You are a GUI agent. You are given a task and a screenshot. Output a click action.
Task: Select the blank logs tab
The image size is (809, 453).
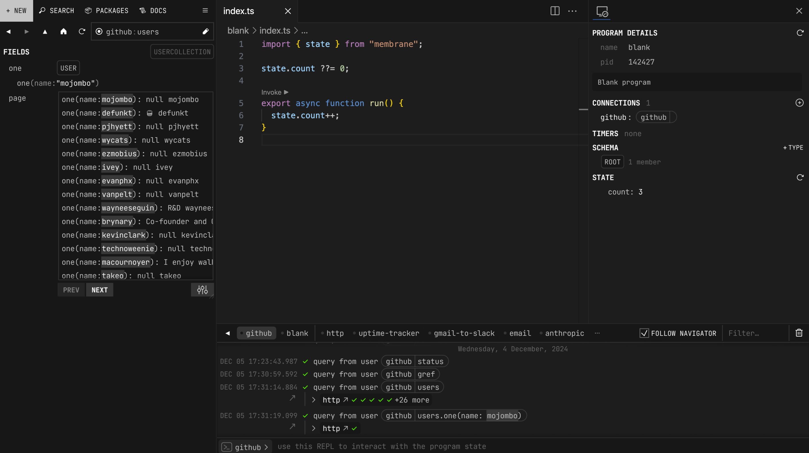coord(295,333)
